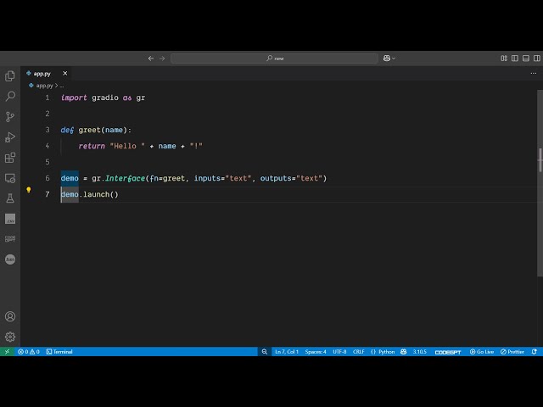This screenshot has width=543, height=407.
Task: Open the Accounts menu icon
Action: tap(10, 316)
